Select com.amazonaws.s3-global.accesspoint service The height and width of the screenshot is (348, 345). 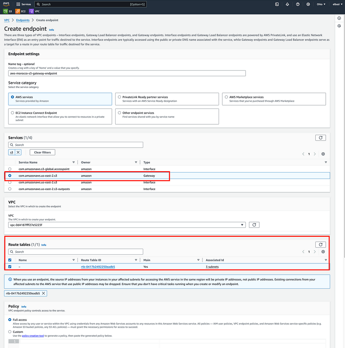coord(10,169)
